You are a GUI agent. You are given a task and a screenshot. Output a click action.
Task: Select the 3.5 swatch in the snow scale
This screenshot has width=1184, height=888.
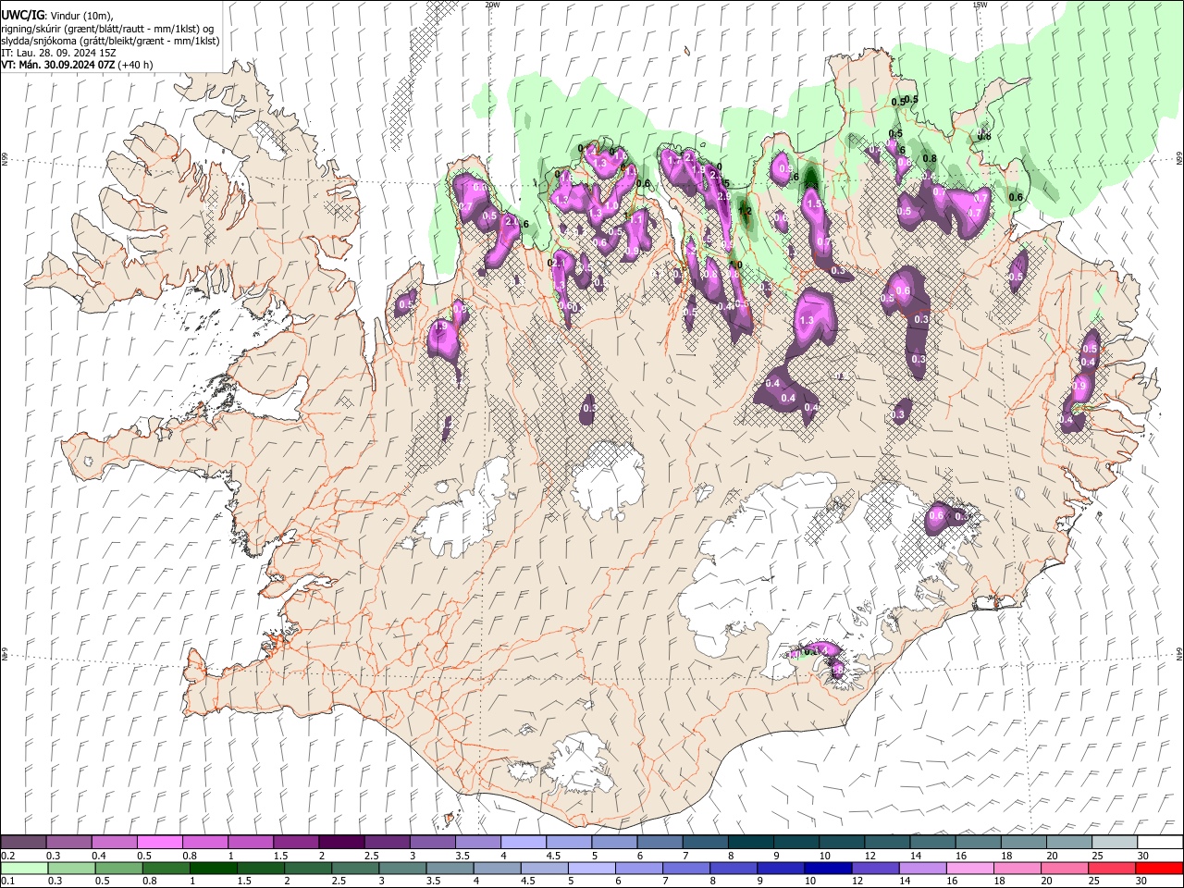478,843
